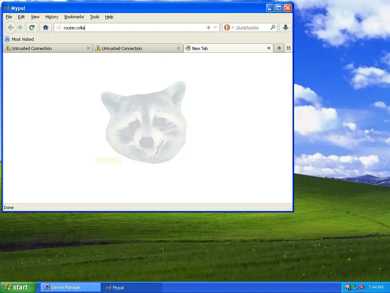Close the first Untrusted Connection tab
Image resolution: width=390 pixels, height=293 pixels.
click(88, 48)
